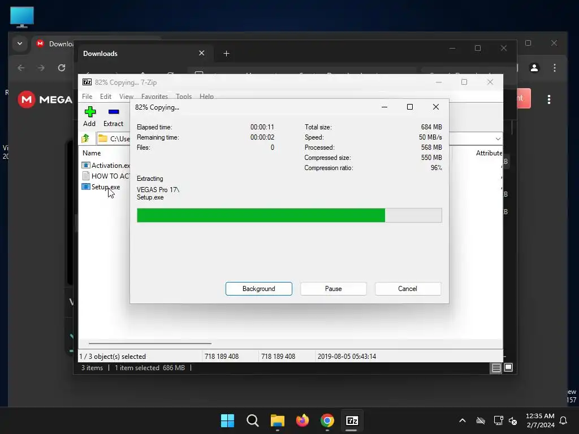
Task: Click the up-folder arrow icon beside the path bar
Action: 85,138
